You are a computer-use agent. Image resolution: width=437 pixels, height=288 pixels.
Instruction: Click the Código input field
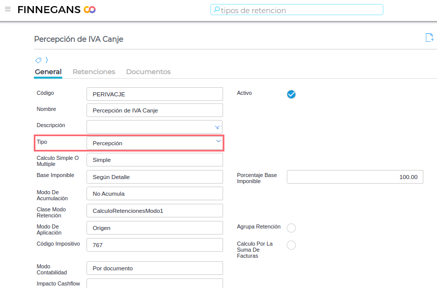click(x=154, y=94)
